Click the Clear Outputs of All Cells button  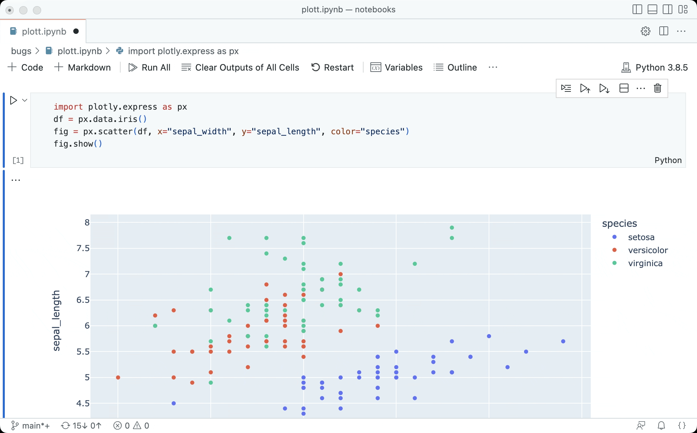(241, 67)
